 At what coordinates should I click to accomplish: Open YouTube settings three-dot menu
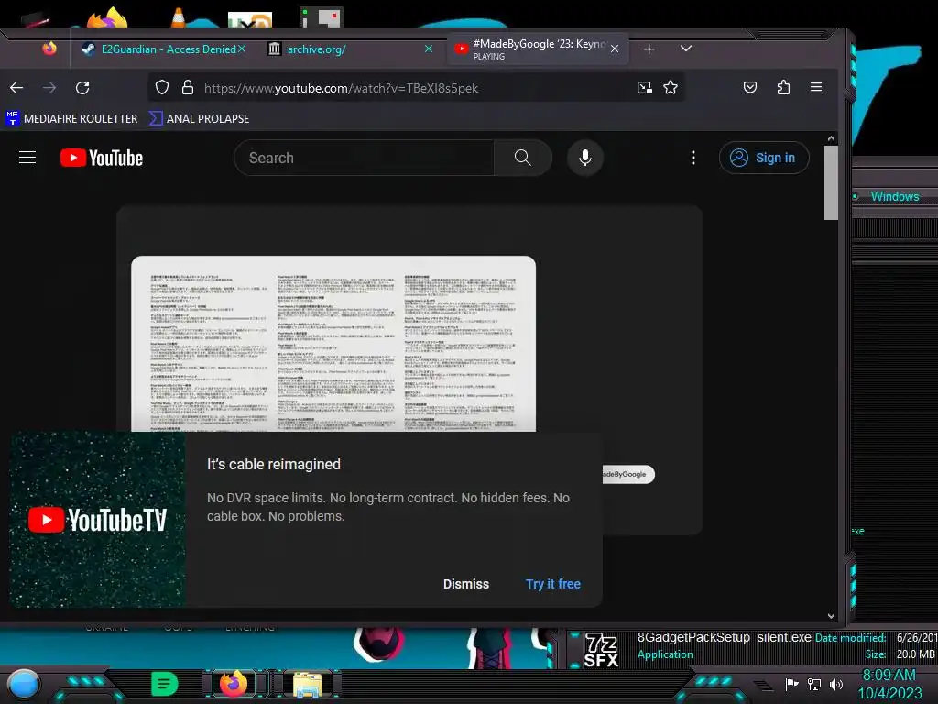[x=693, y=158]
